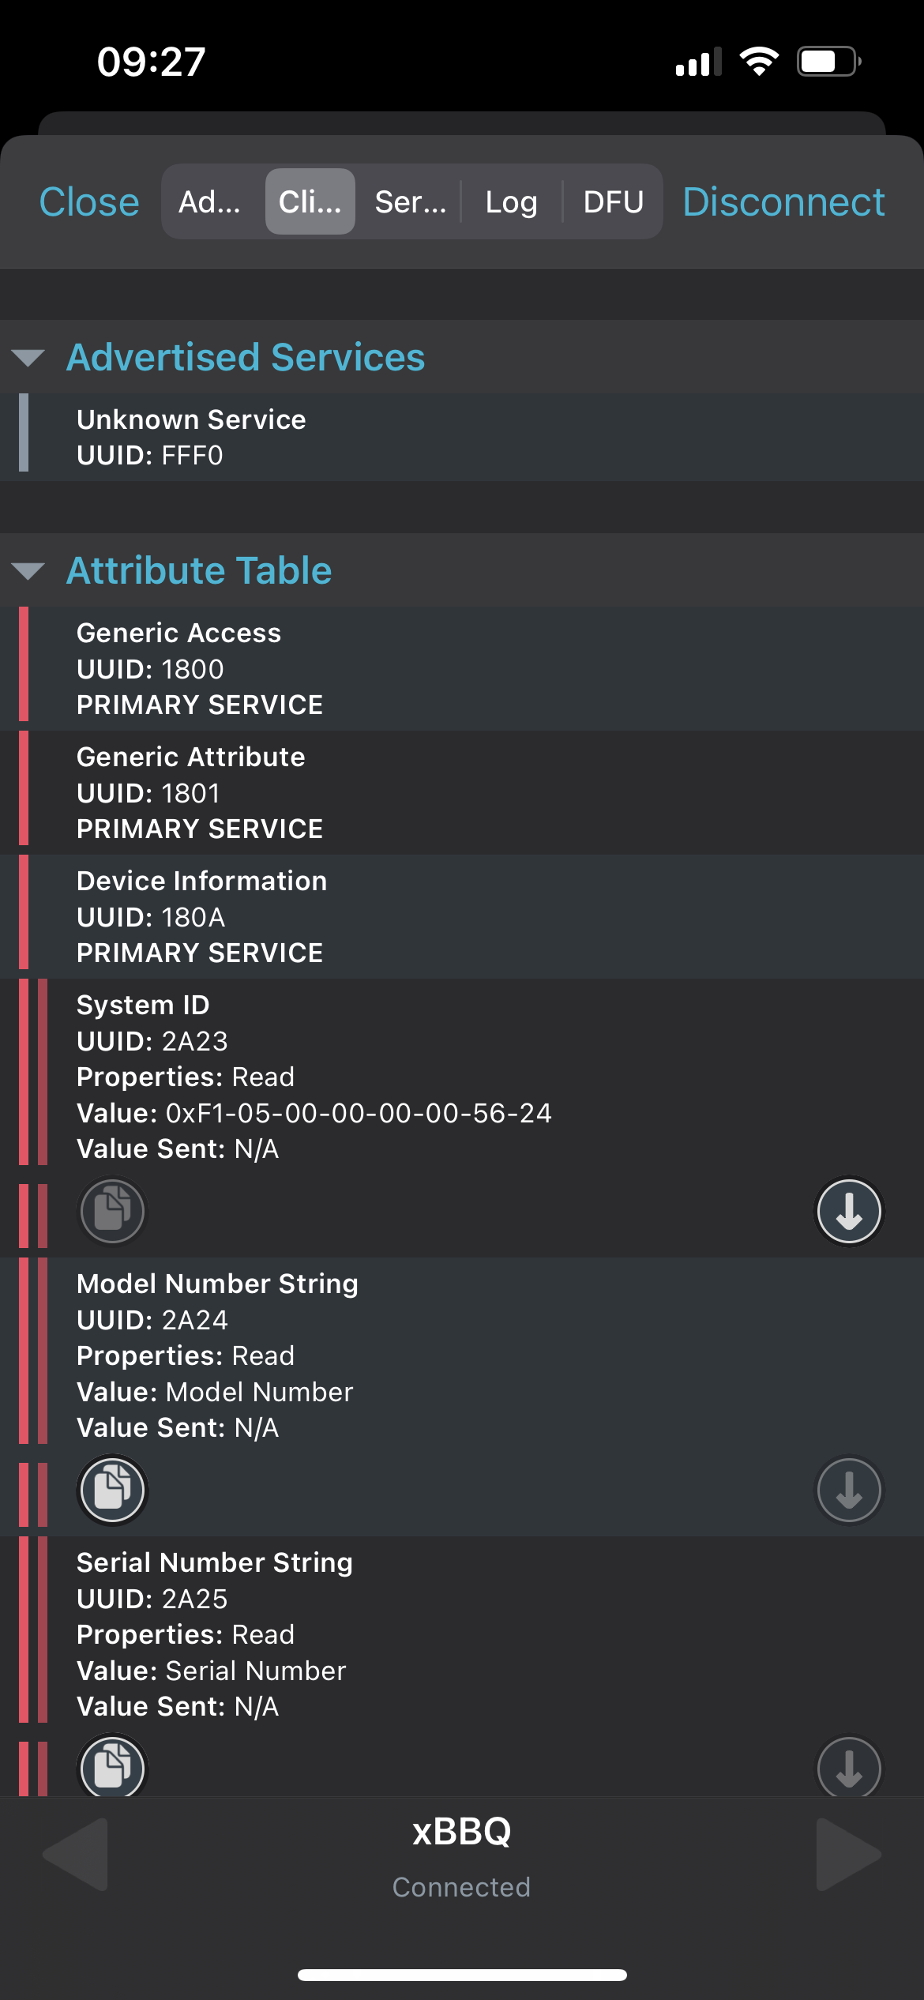This screenshot has width=924, height=2000.
Task: Copy the System ID value
Action: point(112,1211)
